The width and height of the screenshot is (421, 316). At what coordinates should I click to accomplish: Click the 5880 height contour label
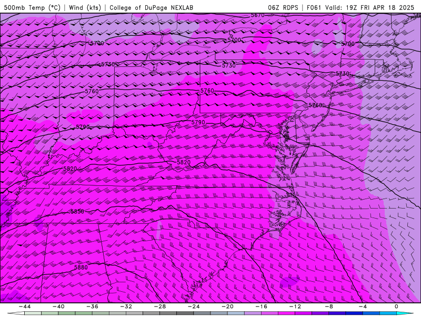pyautogui.click(x=81, y=268)
